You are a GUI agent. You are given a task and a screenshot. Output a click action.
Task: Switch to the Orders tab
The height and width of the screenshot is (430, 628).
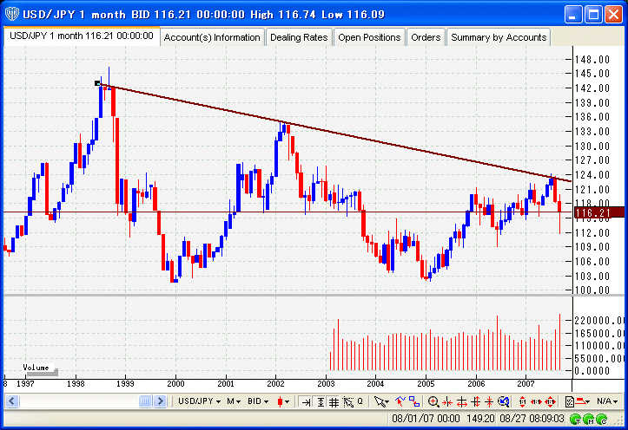pos(426,37)
